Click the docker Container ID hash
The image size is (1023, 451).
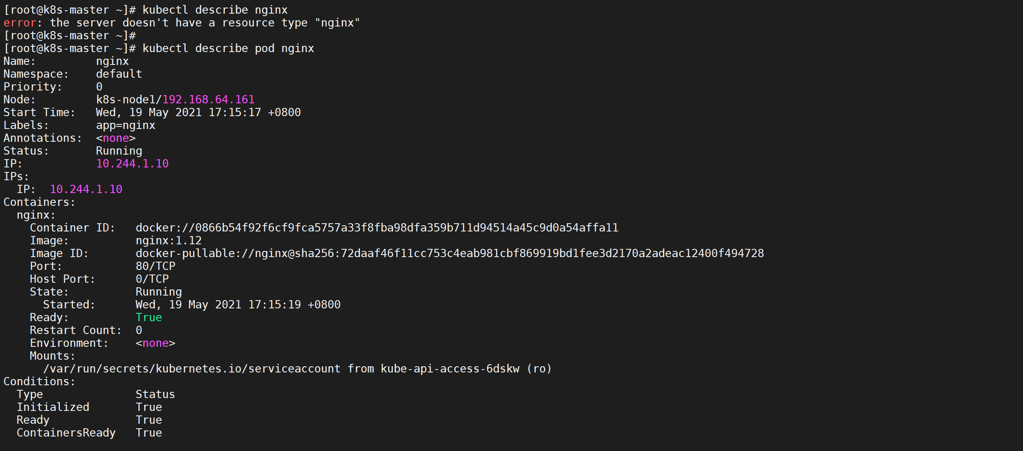(x=377, y=228)
